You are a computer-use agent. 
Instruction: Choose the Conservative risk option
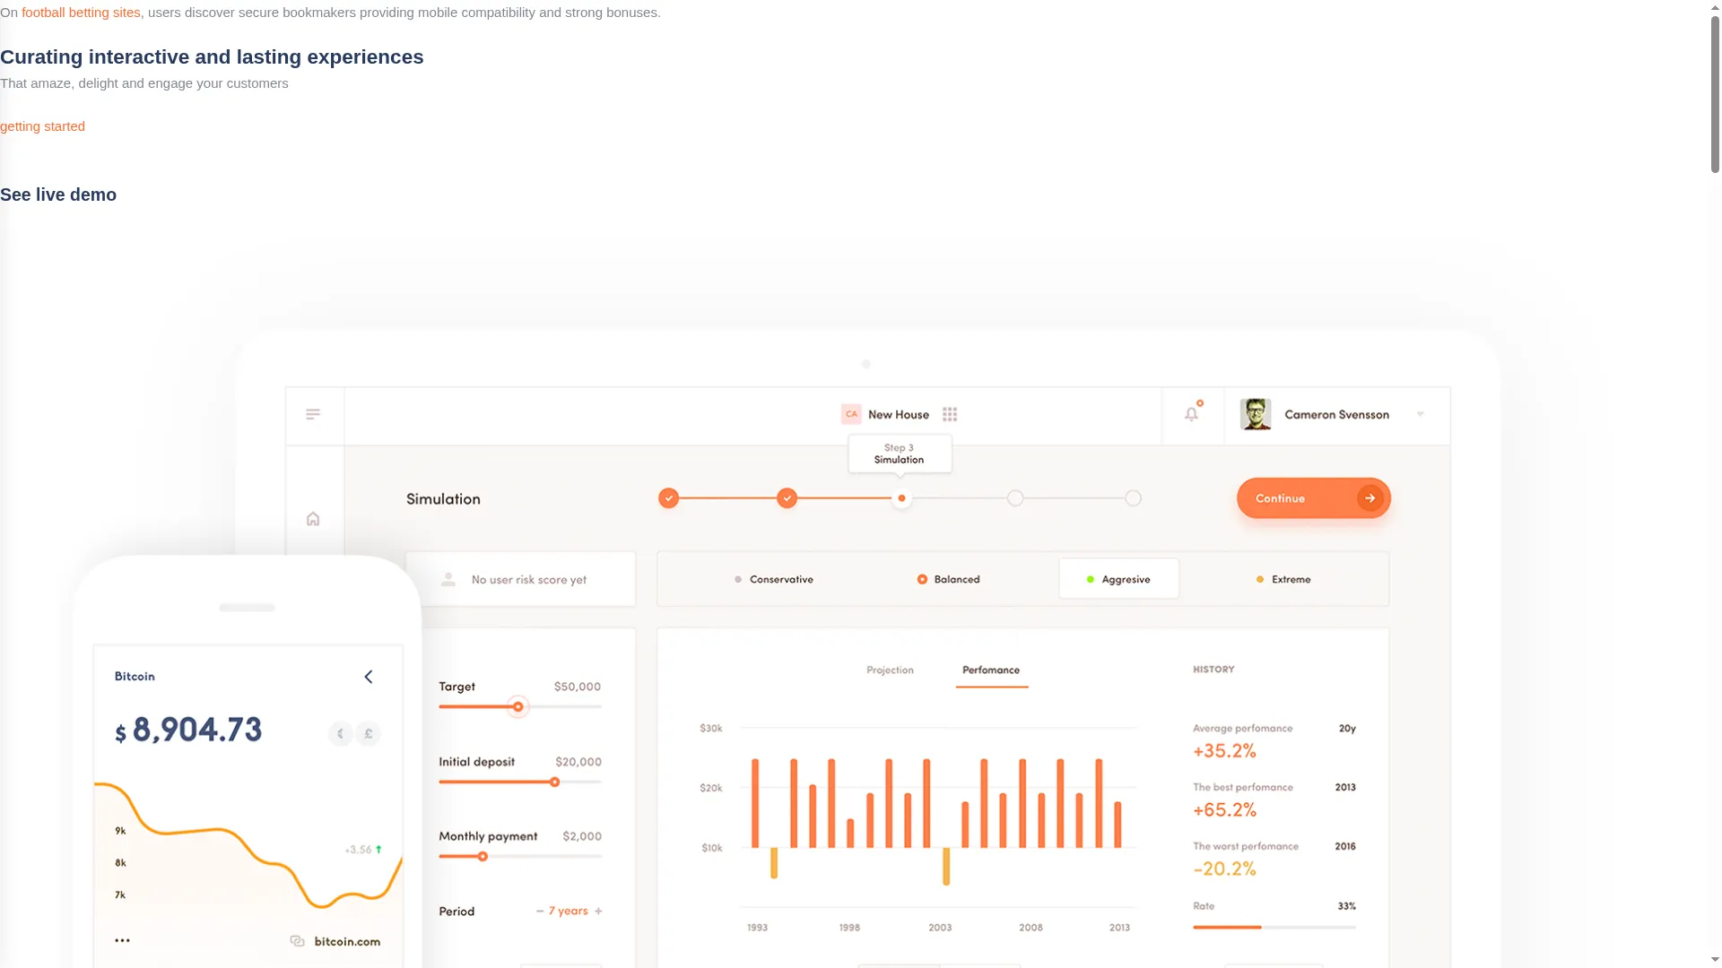774,580
